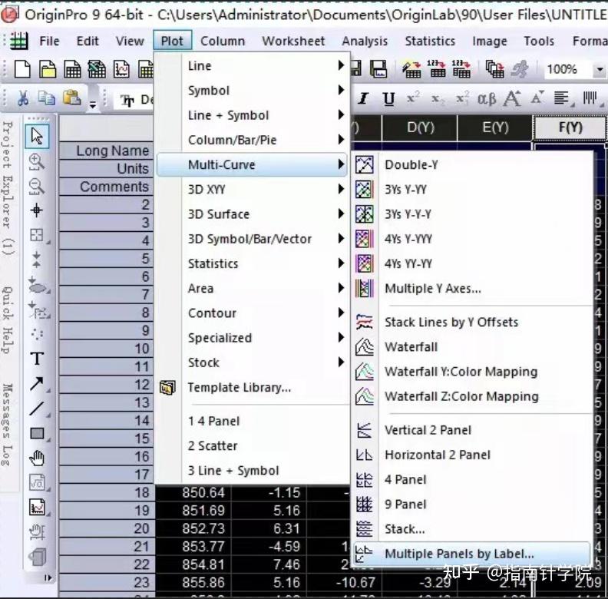
Task: Select 4Ys YY-YY plot type
Action: (x=472, y=264)
